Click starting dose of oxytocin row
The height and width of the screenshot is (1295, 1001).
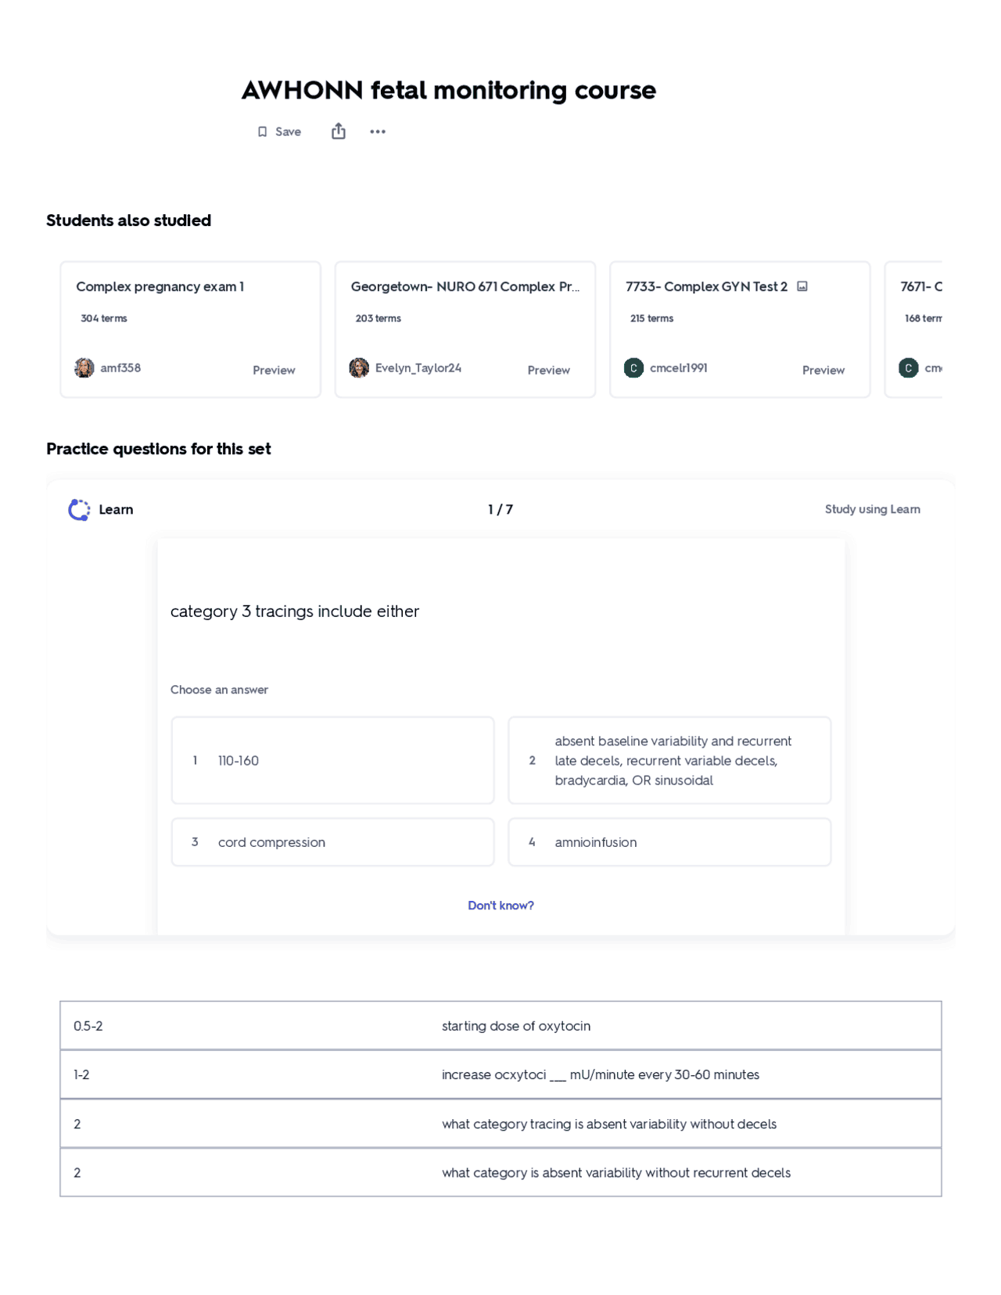(500, 1026)
